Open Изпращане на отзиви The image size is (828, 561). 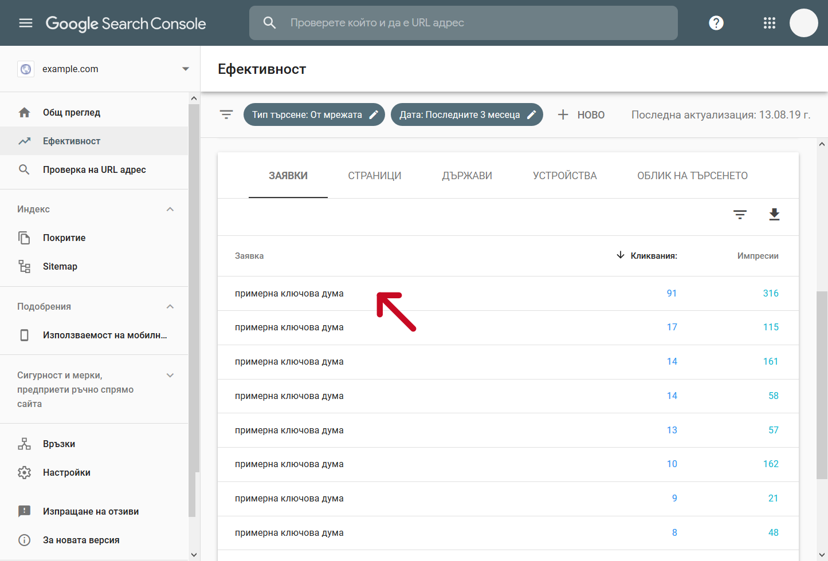(94, 512)
